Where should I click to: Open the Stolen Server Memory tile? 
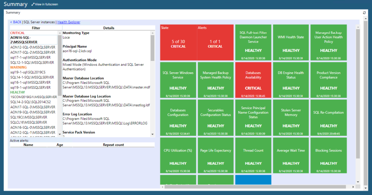(x=291, y=118)
